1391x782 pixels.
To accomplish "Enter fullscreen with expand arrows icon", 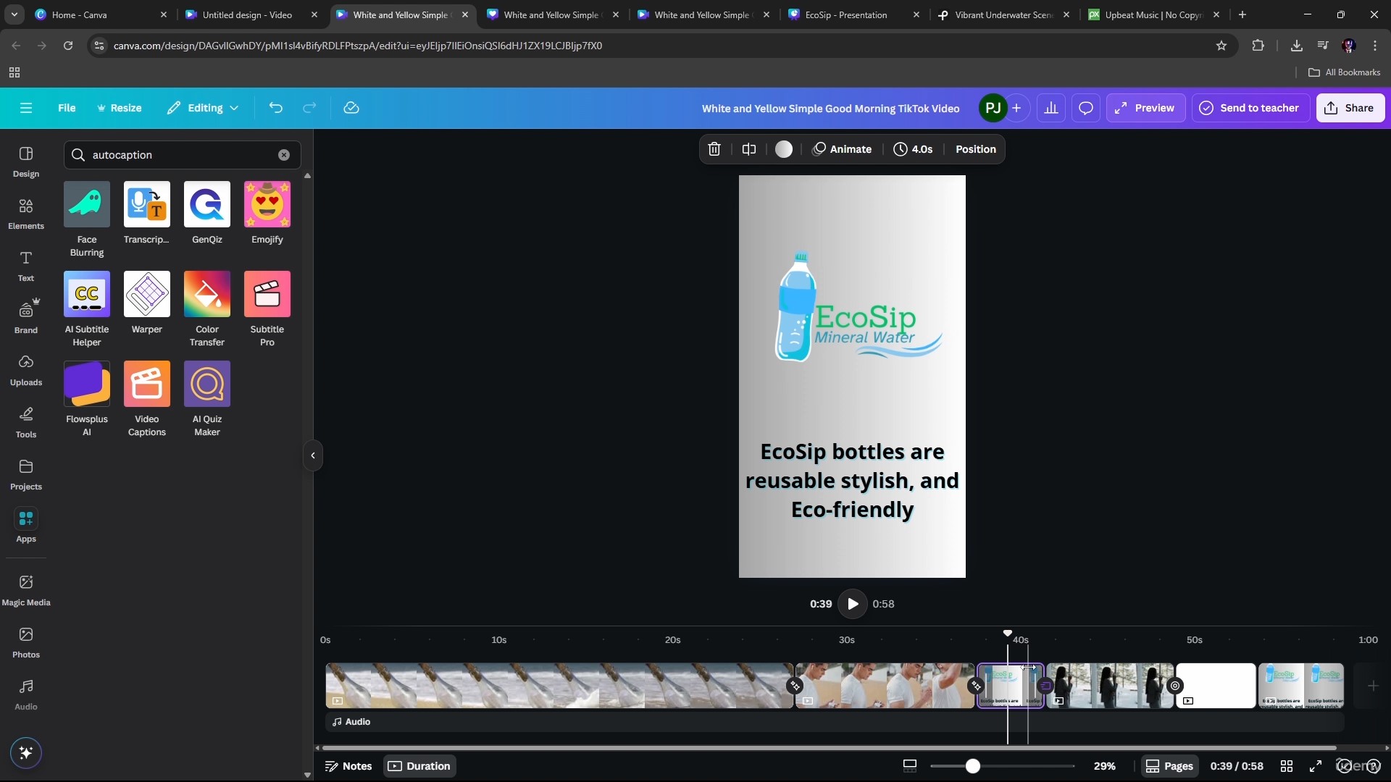I will pos(1316,766).
